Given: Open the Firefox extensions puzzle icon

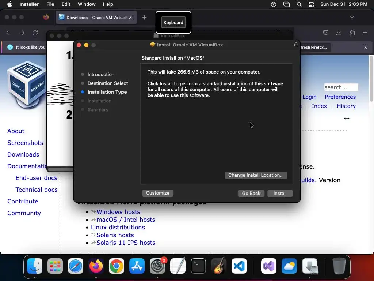Looking at the screenshot, I should tap(352, 33).
